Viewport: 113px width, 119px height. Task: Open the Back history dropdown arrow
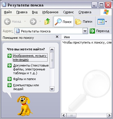click(25, 21)
